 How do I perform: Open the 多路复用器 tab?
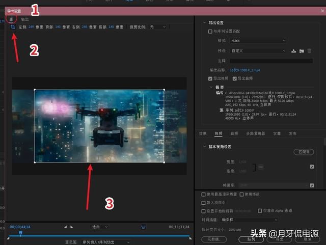point(256,133)
